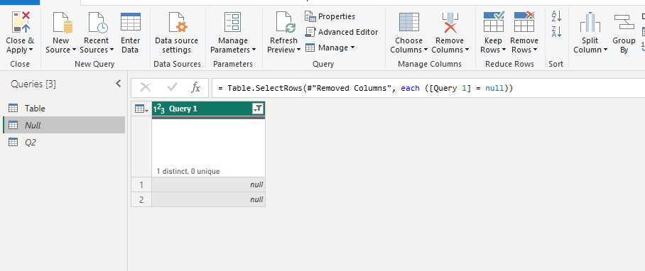Click the fx insert step icon
The width and height of the screenshot is (645, 271).
[x=196, y=87]
